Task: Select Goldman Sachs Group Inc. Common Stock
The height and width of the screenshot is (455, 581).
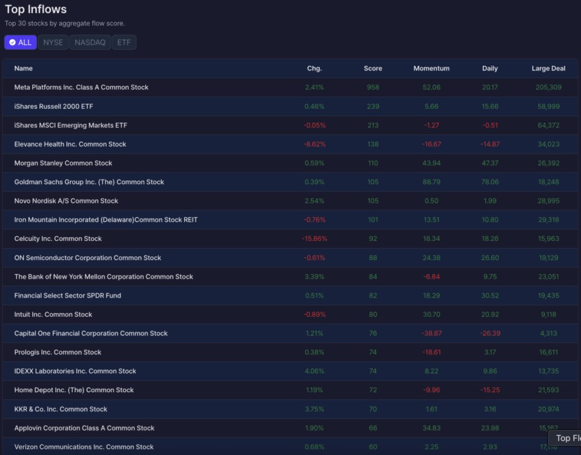Action: [290, 182]
